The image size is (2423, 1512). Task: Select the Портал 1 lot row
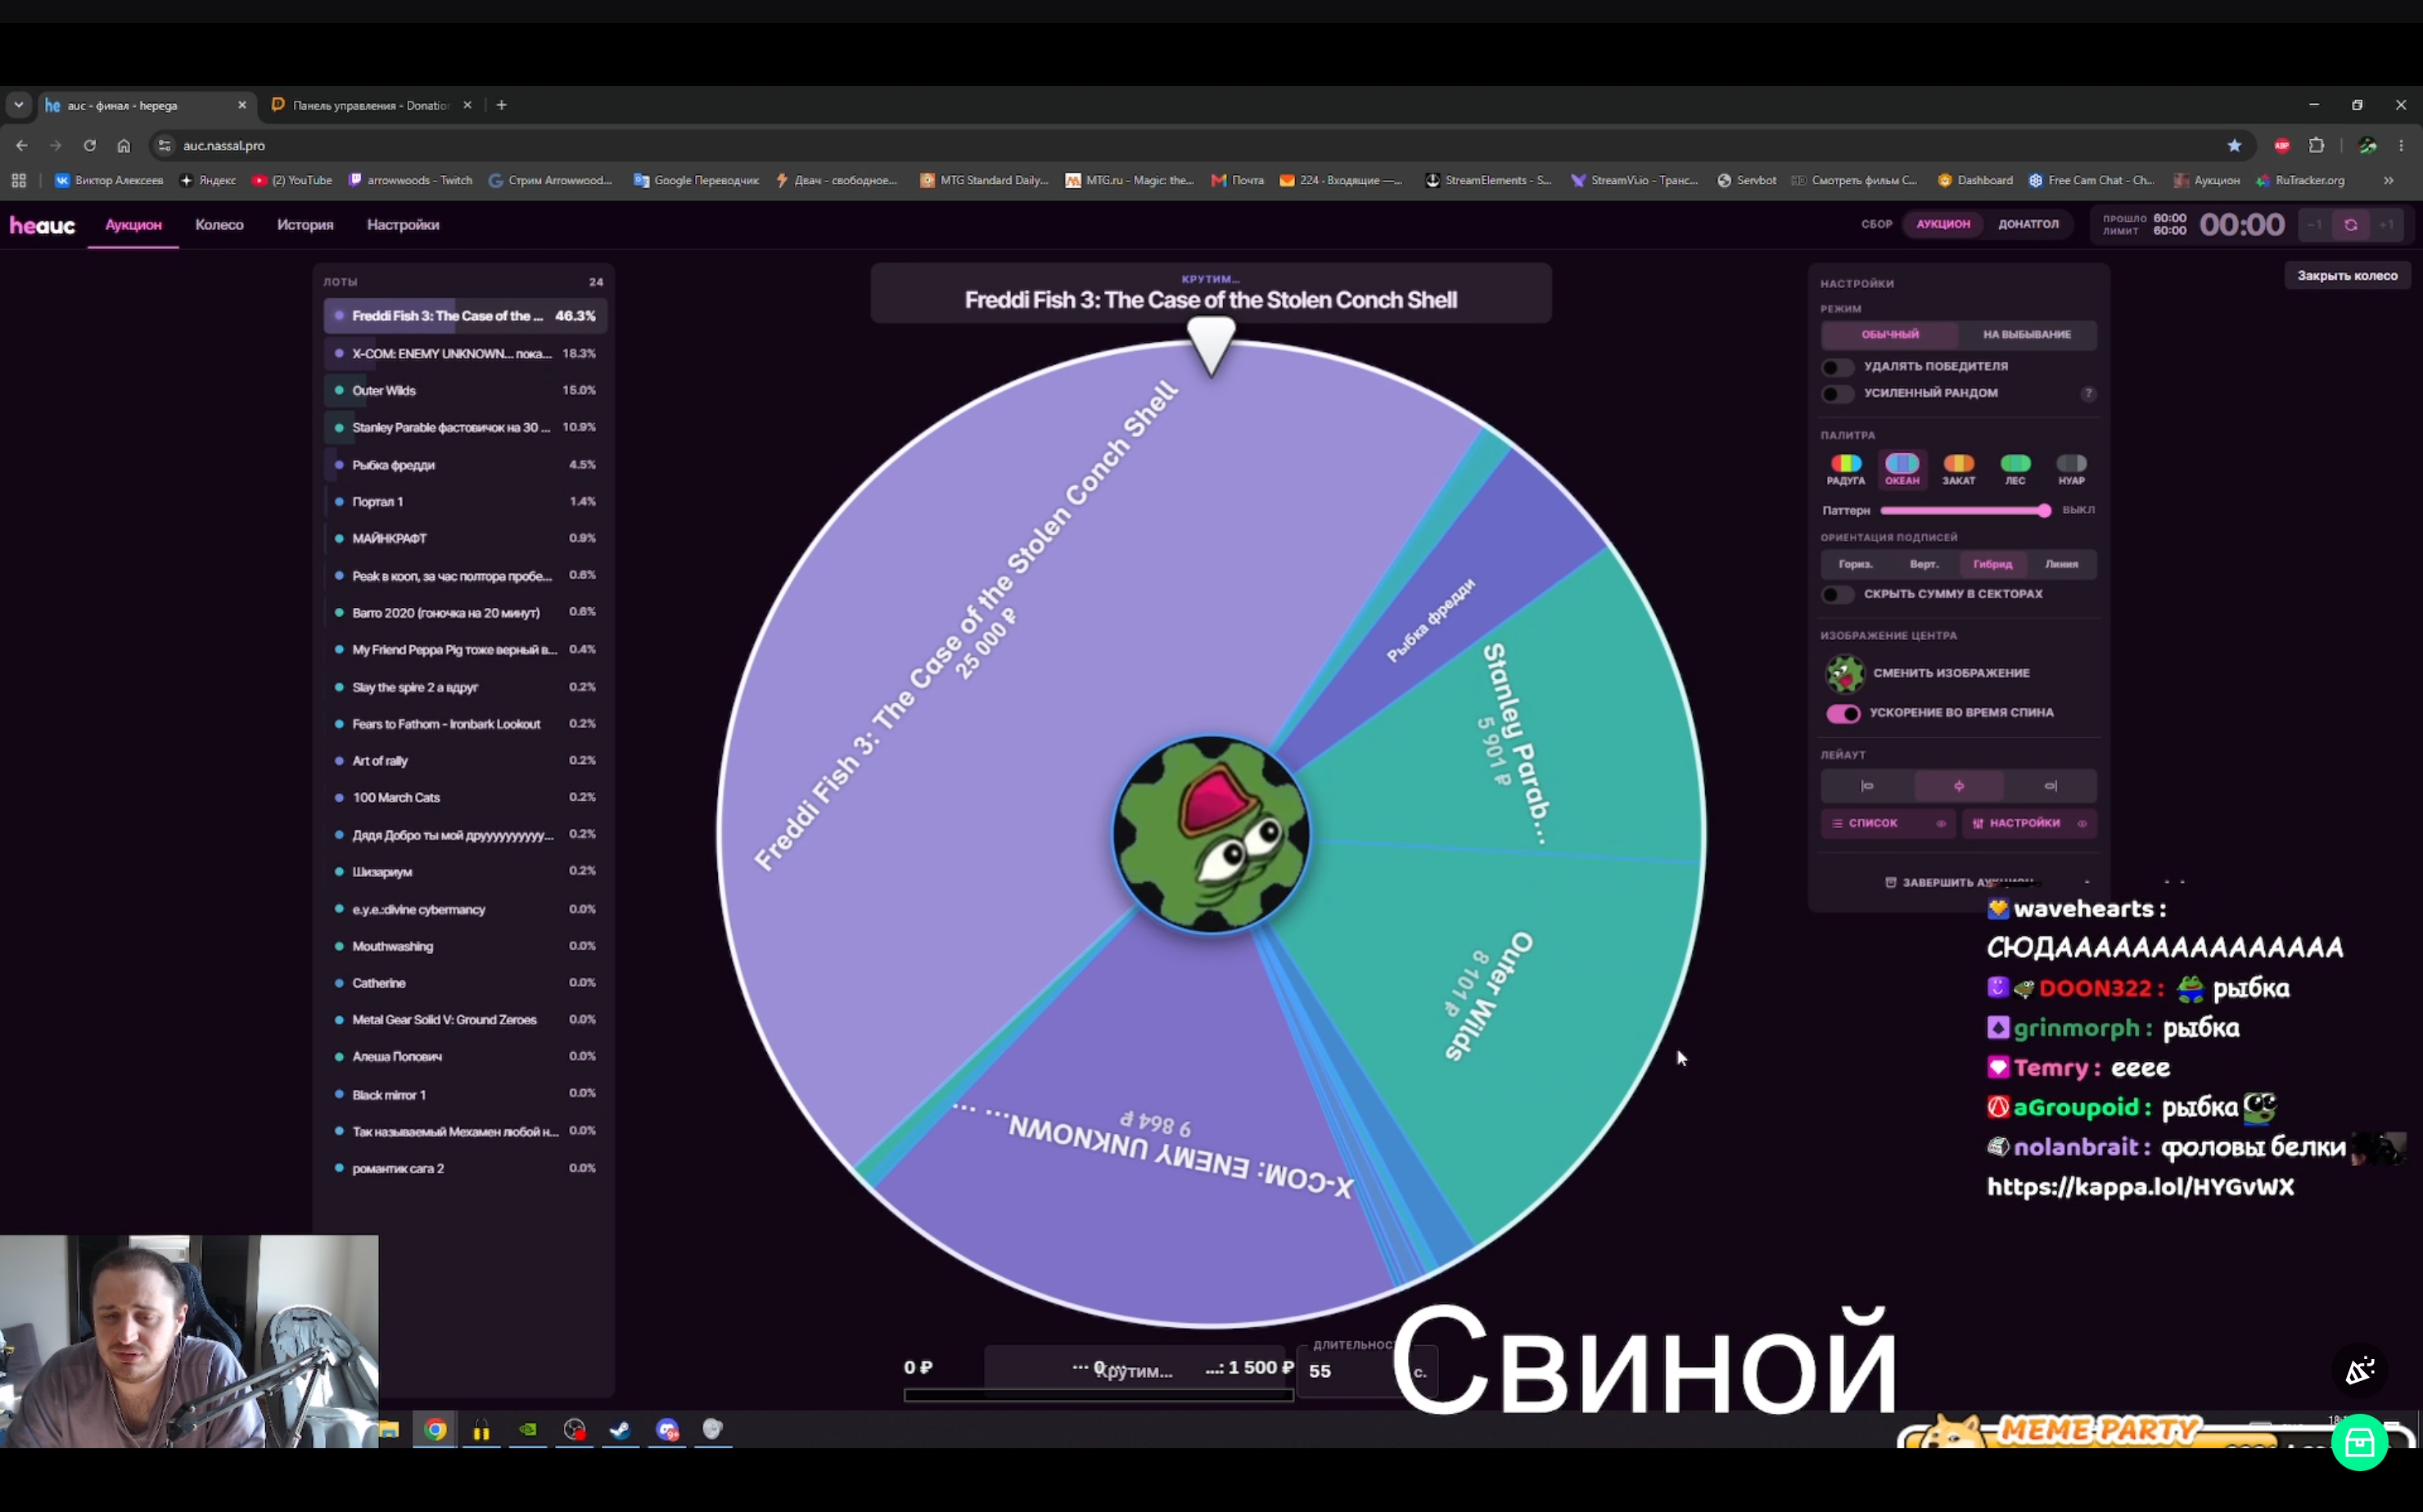point(465,502)
